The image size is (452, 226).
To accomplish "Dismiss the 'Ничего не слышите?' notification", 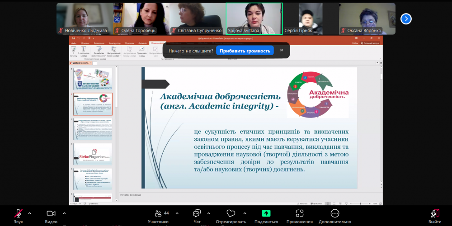I will pos(282,51).
